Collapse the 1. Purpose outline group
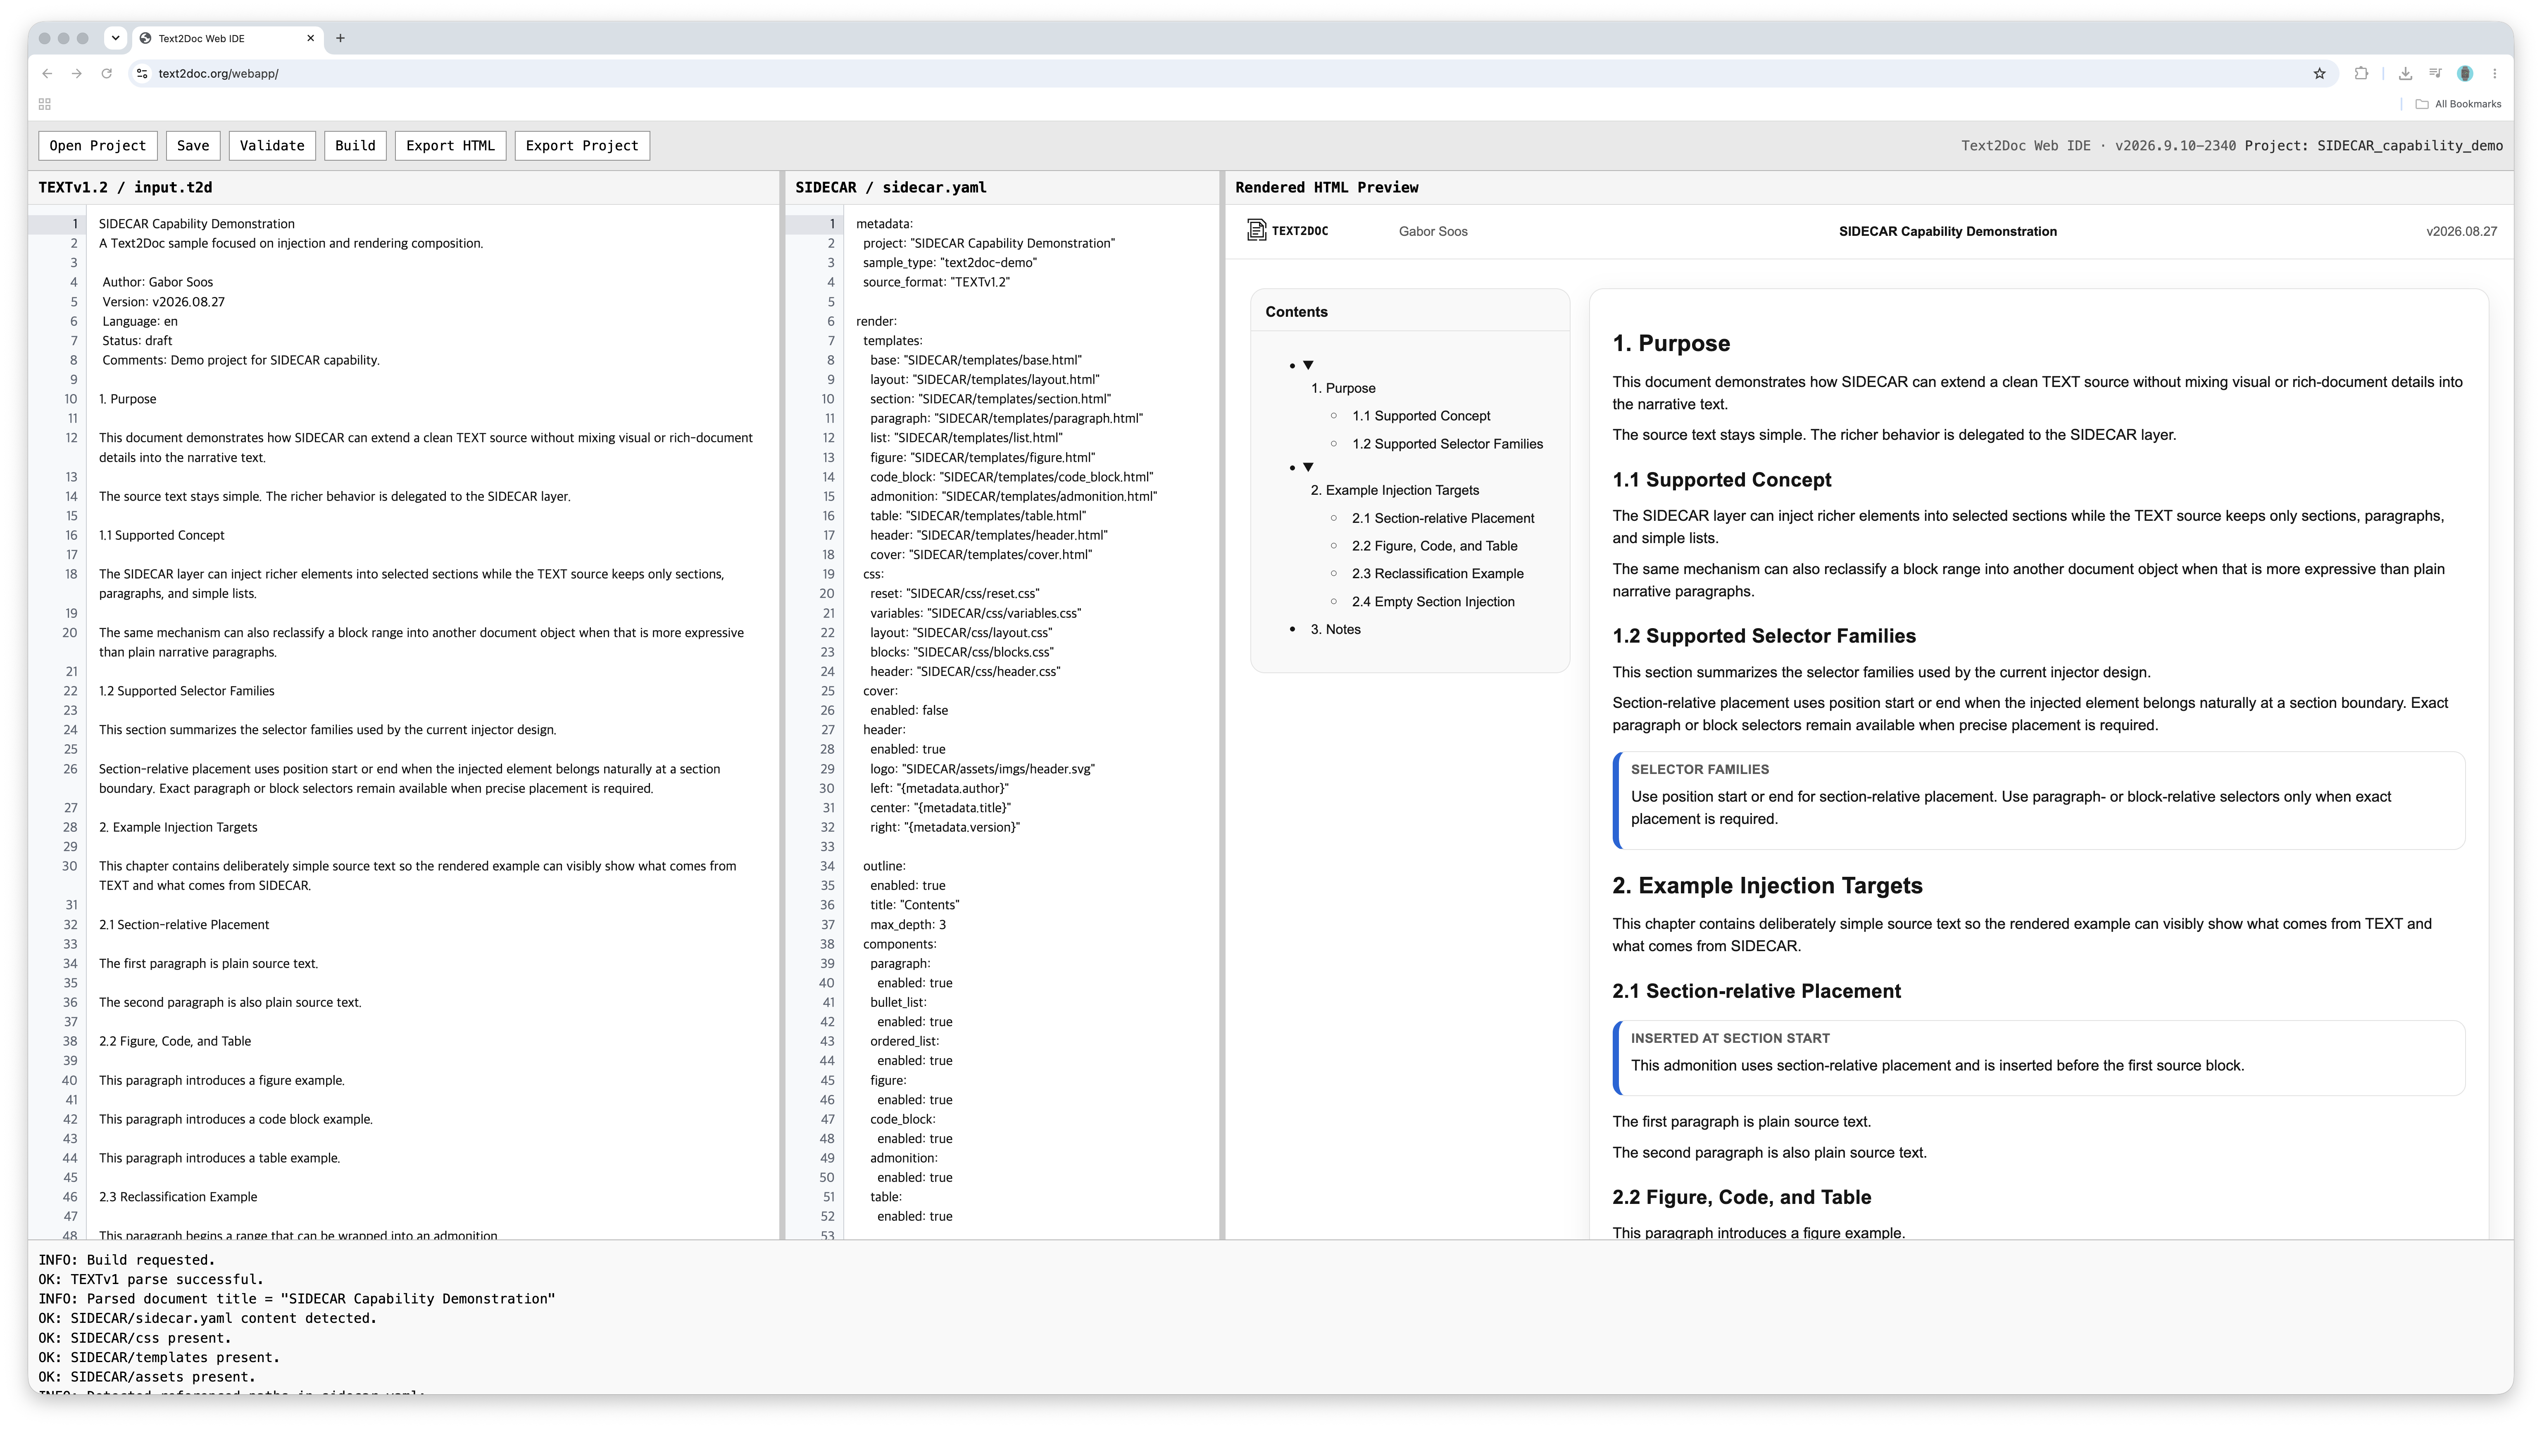This screenshot has height=1429, width=2542. pyautogui.click(x=1309, y=365)
